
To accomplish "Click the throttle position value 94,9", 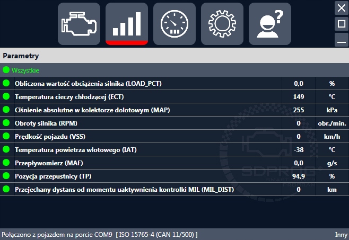I will tap(299, 176).
